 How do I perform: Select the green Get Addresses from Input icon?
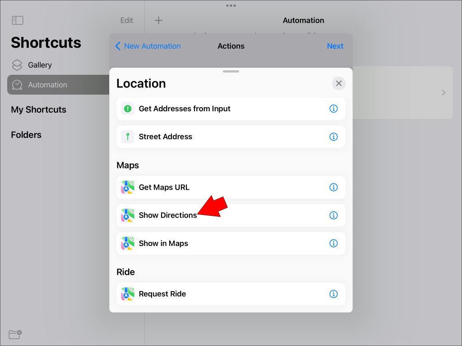click(128, 109)
